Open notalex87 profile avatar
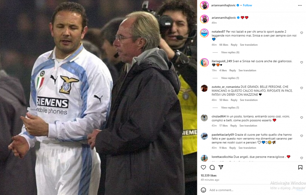 click(x=204, y=33)
